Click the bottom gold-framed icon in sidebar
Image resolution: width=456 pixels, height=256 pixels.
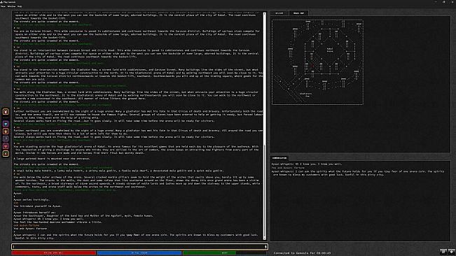[6, 154]
